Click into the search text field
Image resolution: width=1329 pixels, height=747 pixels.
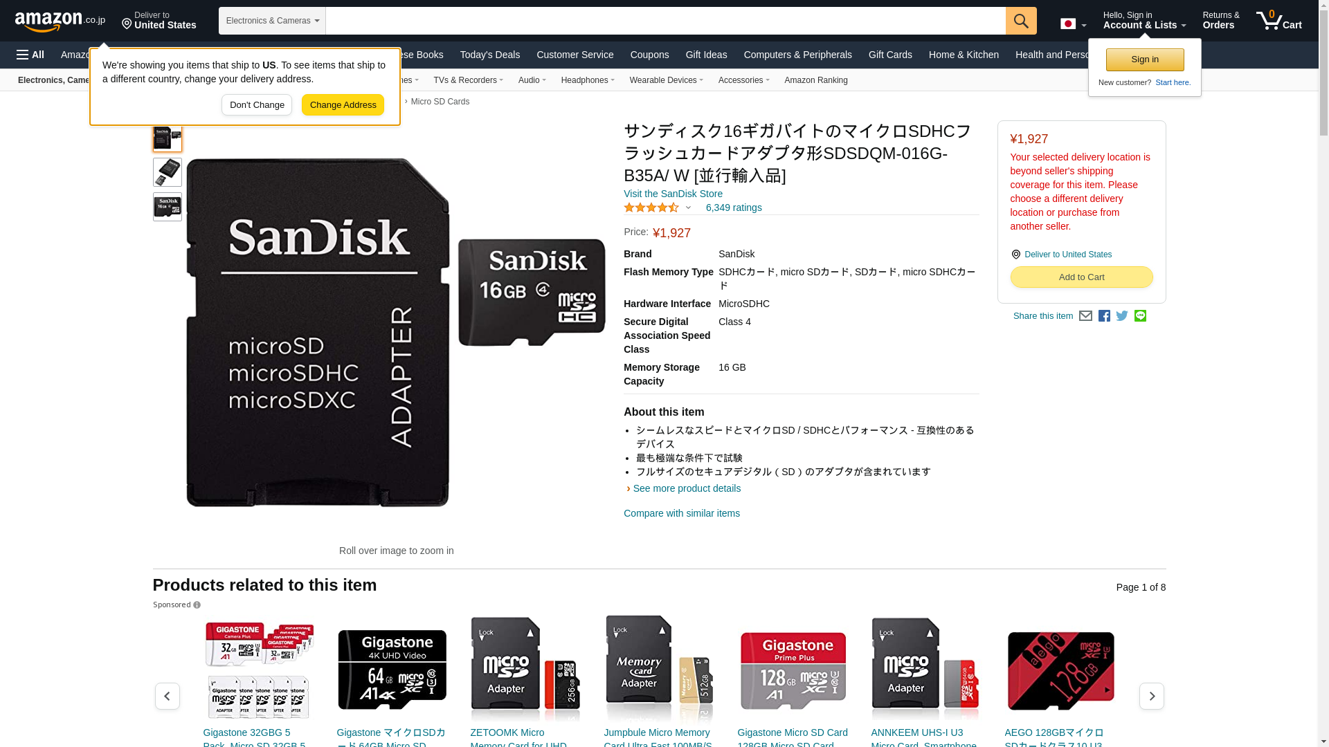[x=665, y=21]
